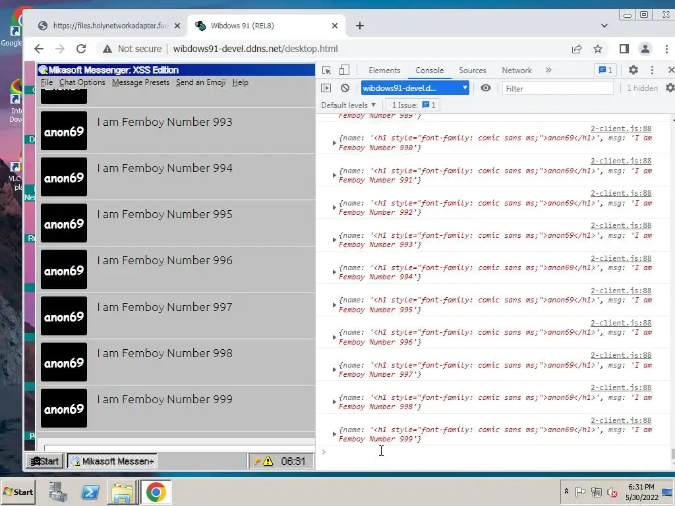Click the yellow warning tray icon in Wibdows

268,461
